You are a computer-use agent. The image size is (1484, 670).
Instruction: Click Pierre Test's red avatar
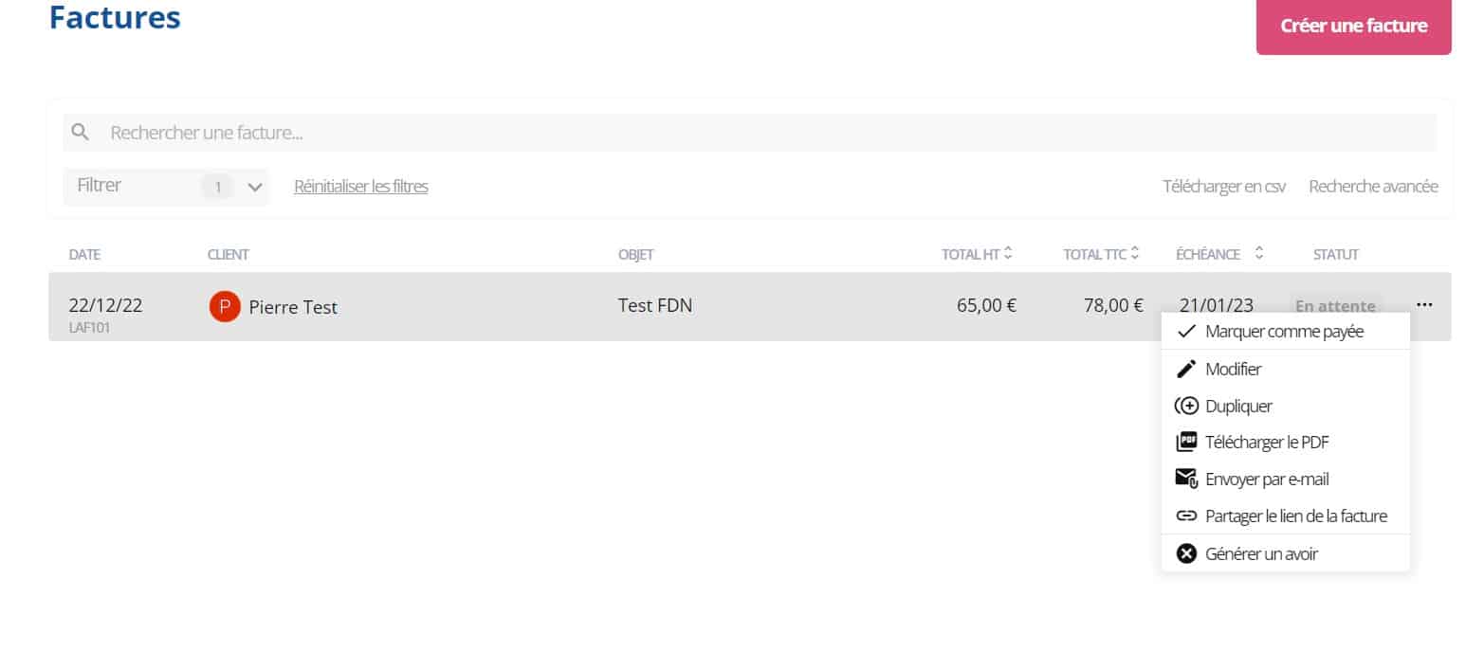click(225, 307)
